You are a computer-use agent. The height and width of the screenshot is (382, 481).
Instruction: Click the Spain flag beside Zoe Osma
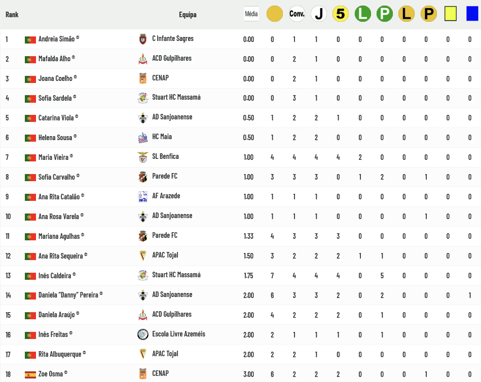30,374
